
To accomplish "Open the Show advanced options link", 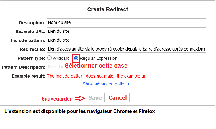I will point(108,84).
